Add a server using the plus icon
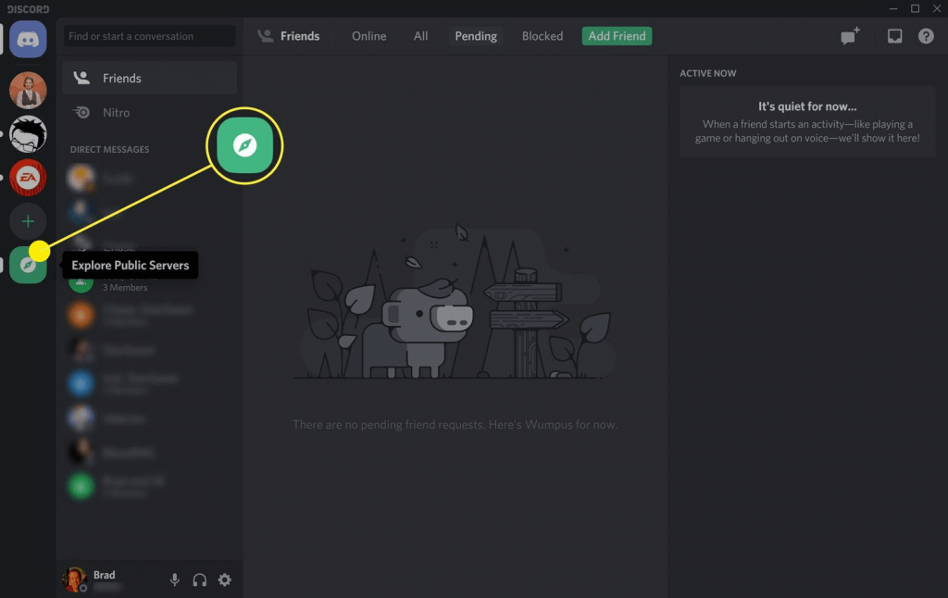 [x=28, y=221]
